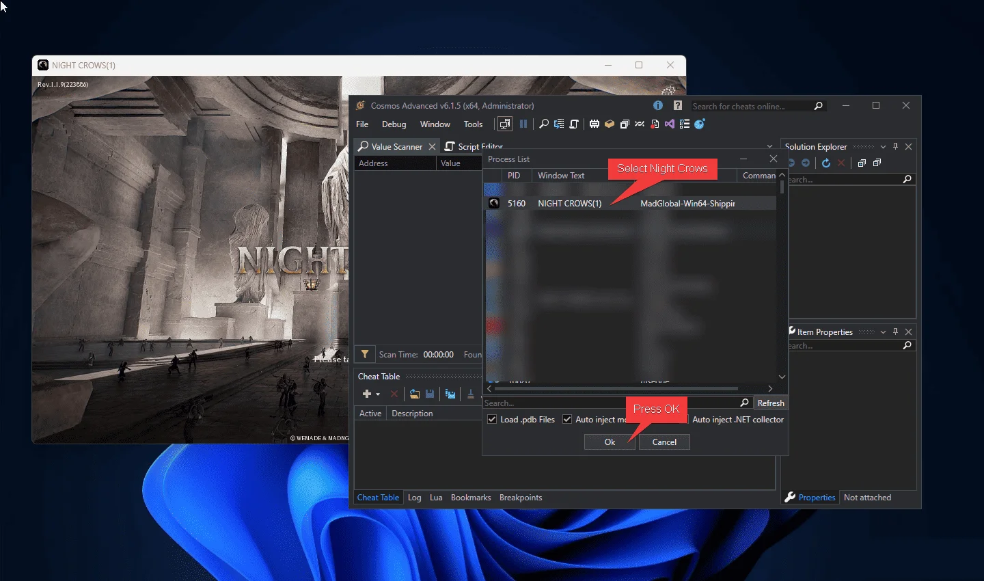Click the select process monitor icon in toolbar
984x581 pixels.
[505, 124]
